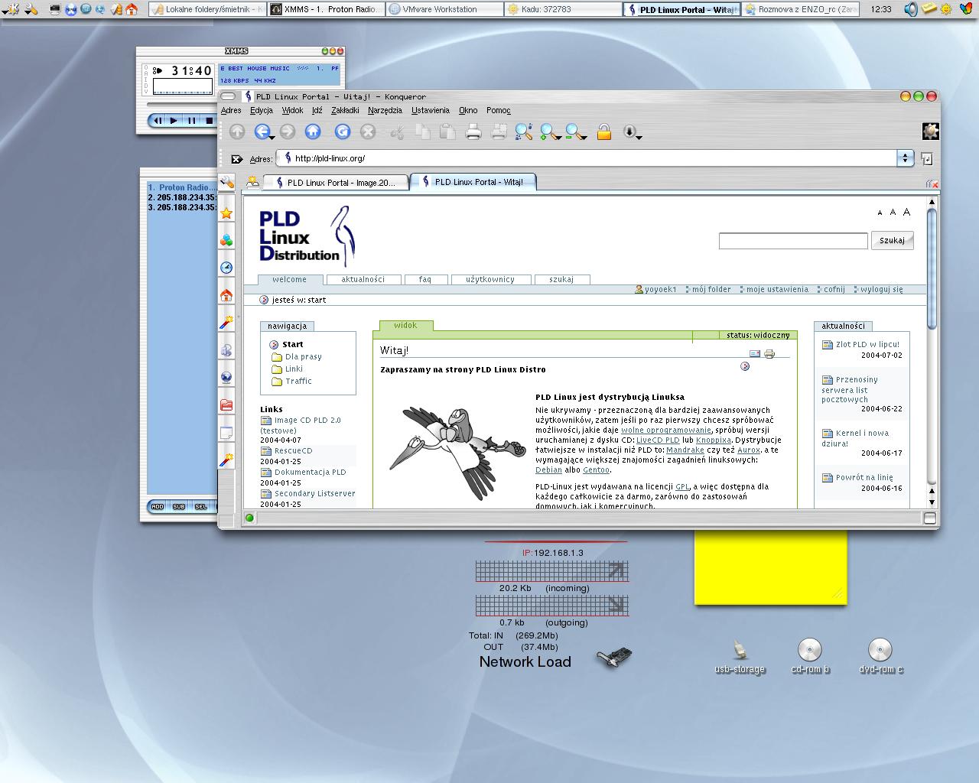Click the PLD site search input field
Image resolution: width=979 pixels, height=783 pixels.
[x=793, y=241]
